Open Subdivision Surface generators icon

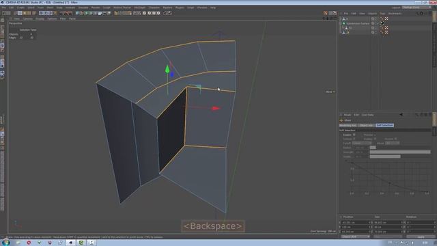[x=87, y=13]
